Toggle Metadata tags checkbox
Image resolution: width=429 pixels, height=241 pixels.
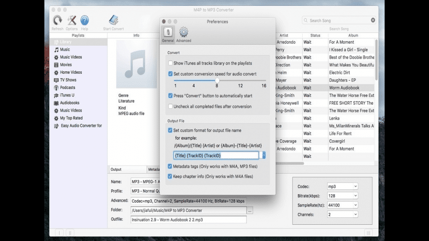click(x=170, y=166)
